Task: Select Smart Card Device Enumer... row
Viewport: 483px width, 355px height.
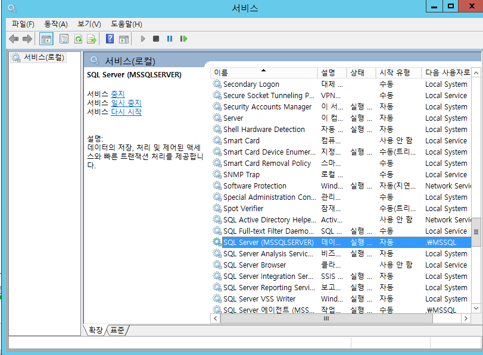Action: coord(341,152)
